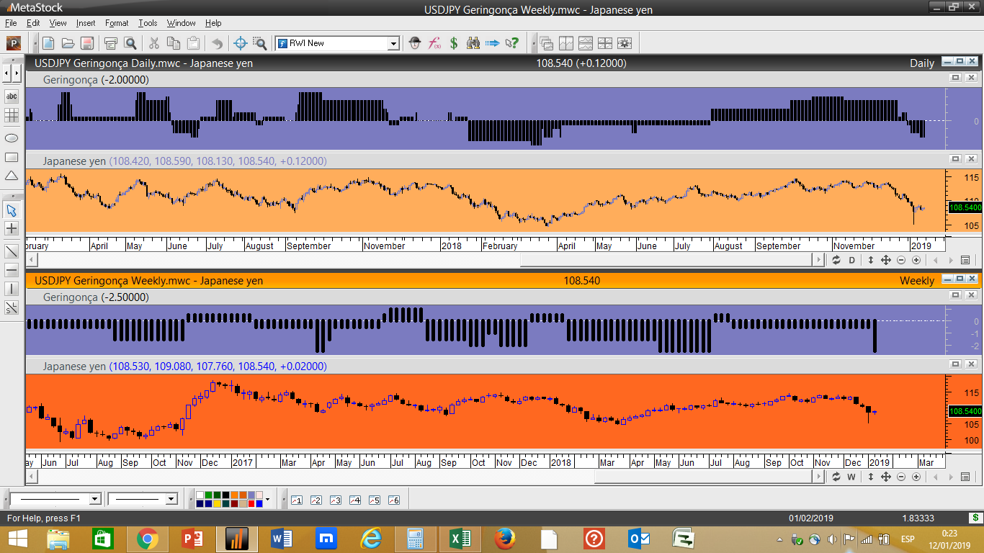
Task: Click the Expert Advisor hat icon
Action: point(415,43)
